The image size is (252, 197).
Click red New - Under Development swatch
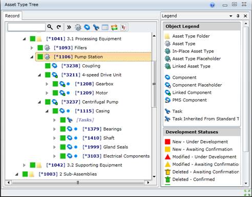tap(167, 142)
